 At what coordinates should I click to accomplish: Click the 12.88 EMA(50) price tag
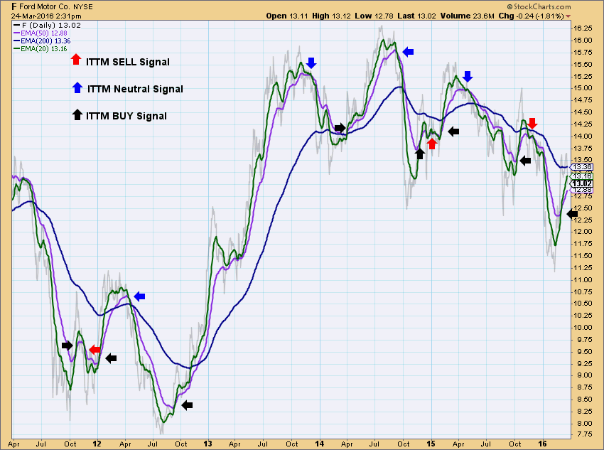pyautogui.click(x=581, y=190)
